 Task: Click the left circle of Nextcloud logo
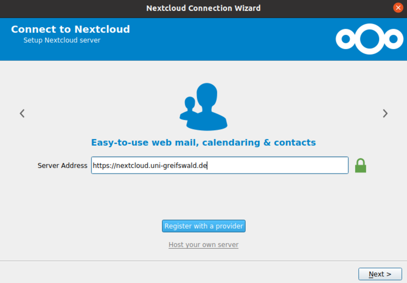tap(346, 39)
